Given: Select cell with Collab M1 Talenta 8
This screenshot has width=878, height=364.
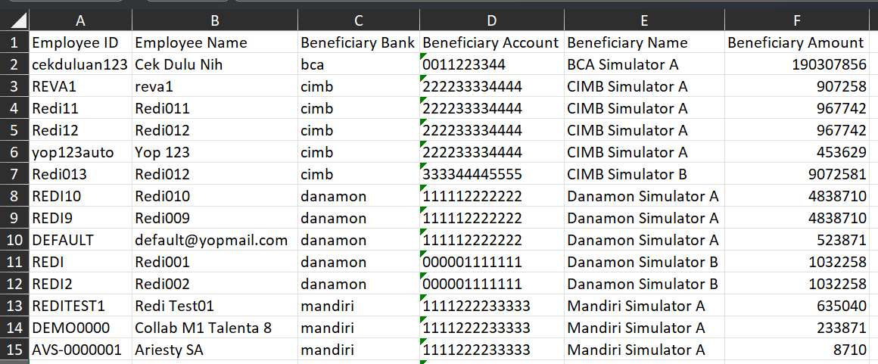Looking at the screenshot, I should (x=214, y=328).
